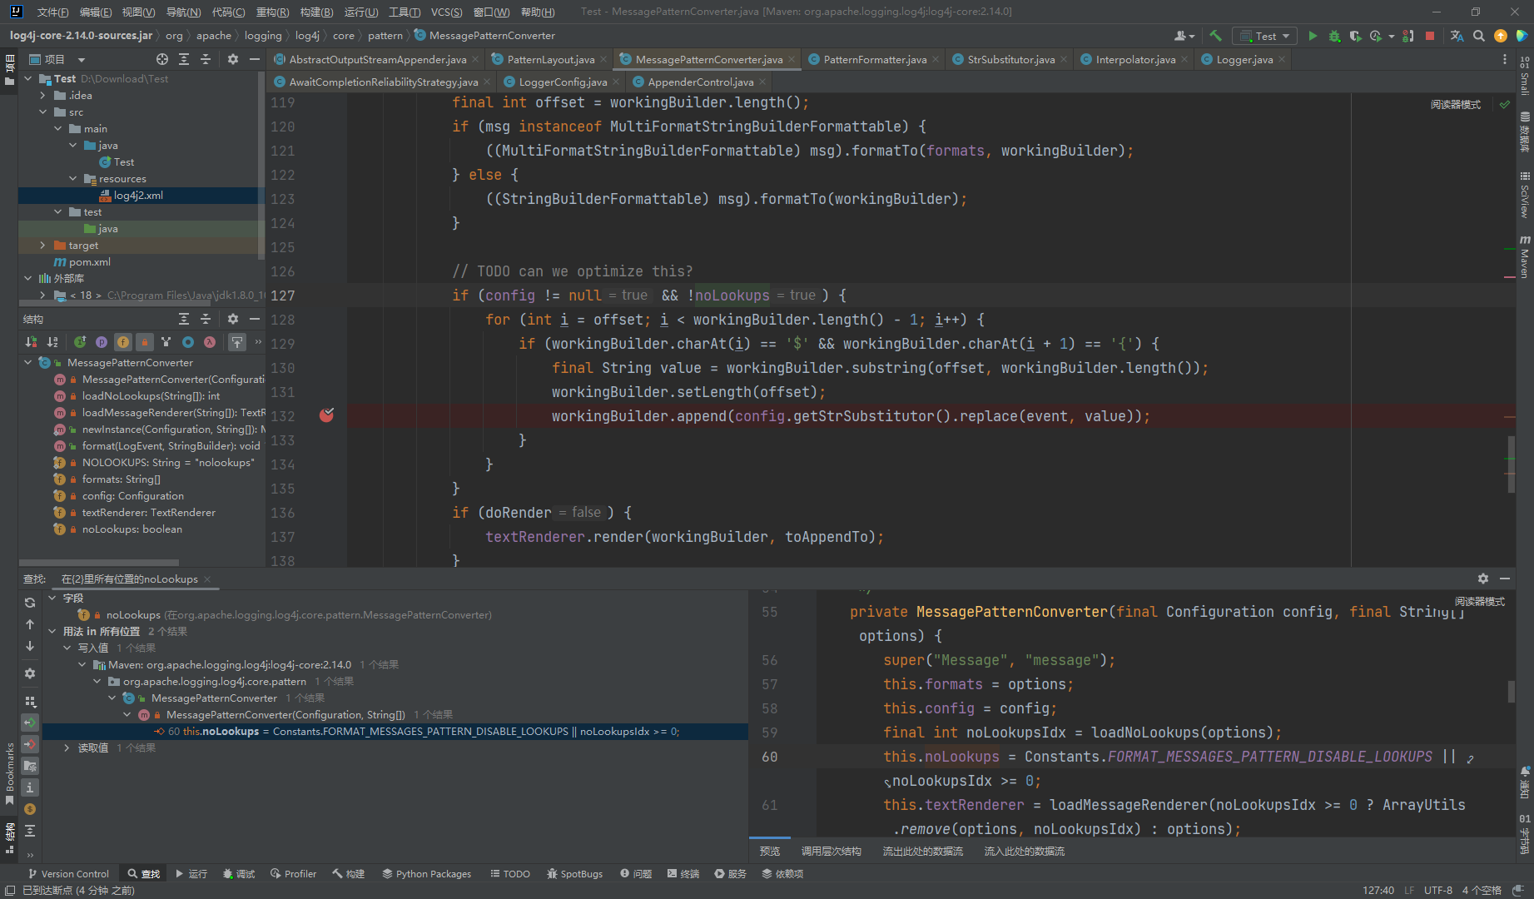
Task: Toggle Show Lambdas filter in Structure
Action: 210,342
